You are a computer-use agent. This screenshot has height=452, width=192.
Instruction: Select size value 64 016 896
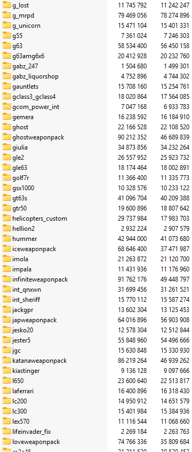click(132, 319)
